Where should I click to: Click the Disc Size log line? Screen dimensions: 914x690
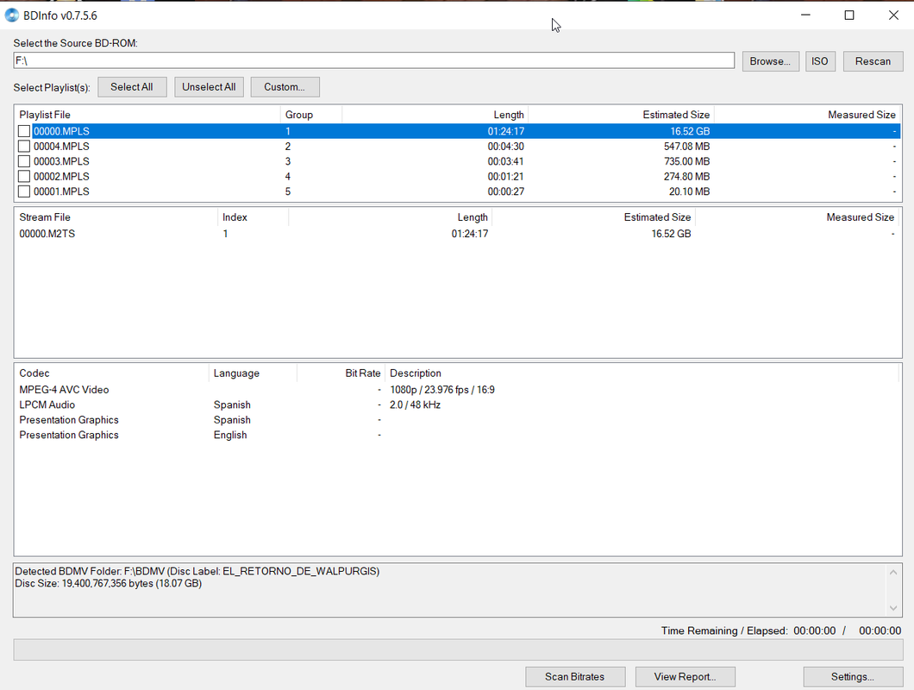pyautogui.click(x=109, y=583)
